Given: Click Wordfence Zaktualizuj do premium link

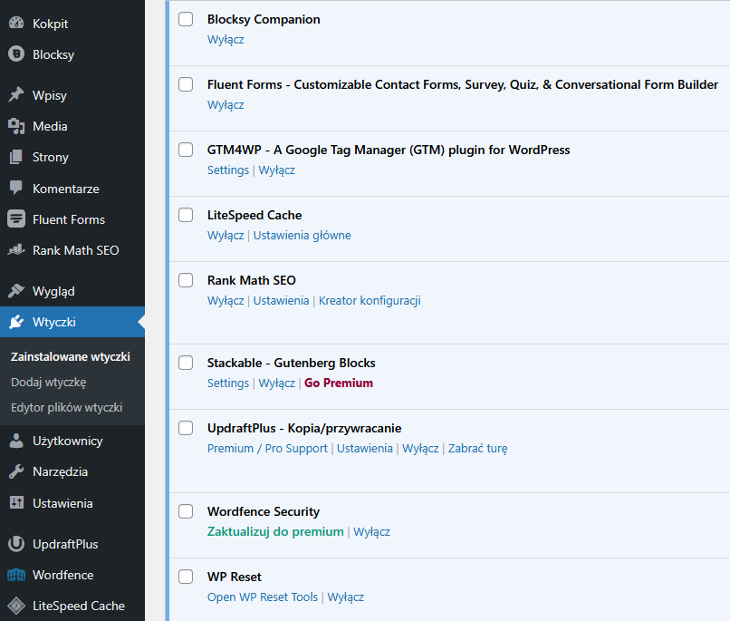Looking at the screenshot, I should [x=275, y=531].
